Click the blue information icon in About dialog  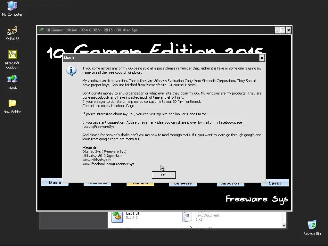(71, 71)
